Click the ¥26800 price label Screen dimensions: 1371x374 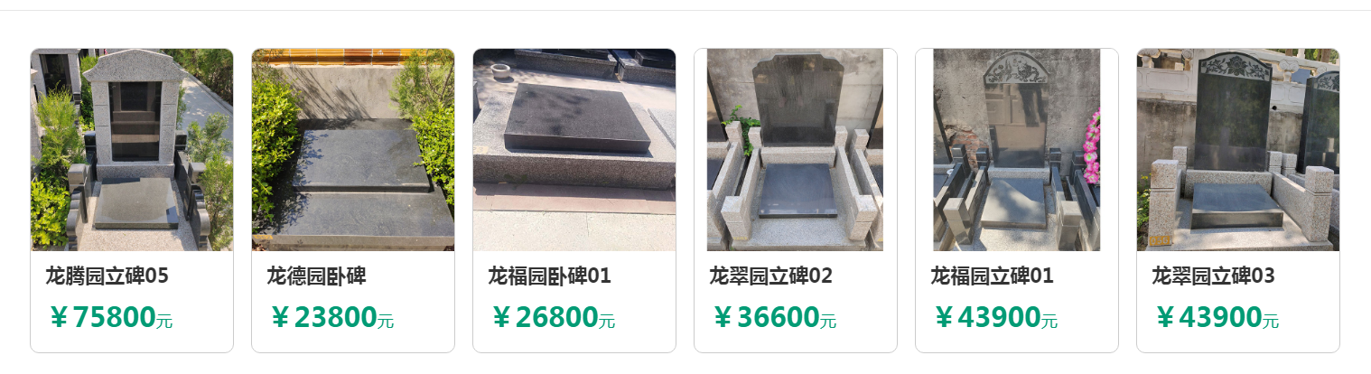(553, 318)
